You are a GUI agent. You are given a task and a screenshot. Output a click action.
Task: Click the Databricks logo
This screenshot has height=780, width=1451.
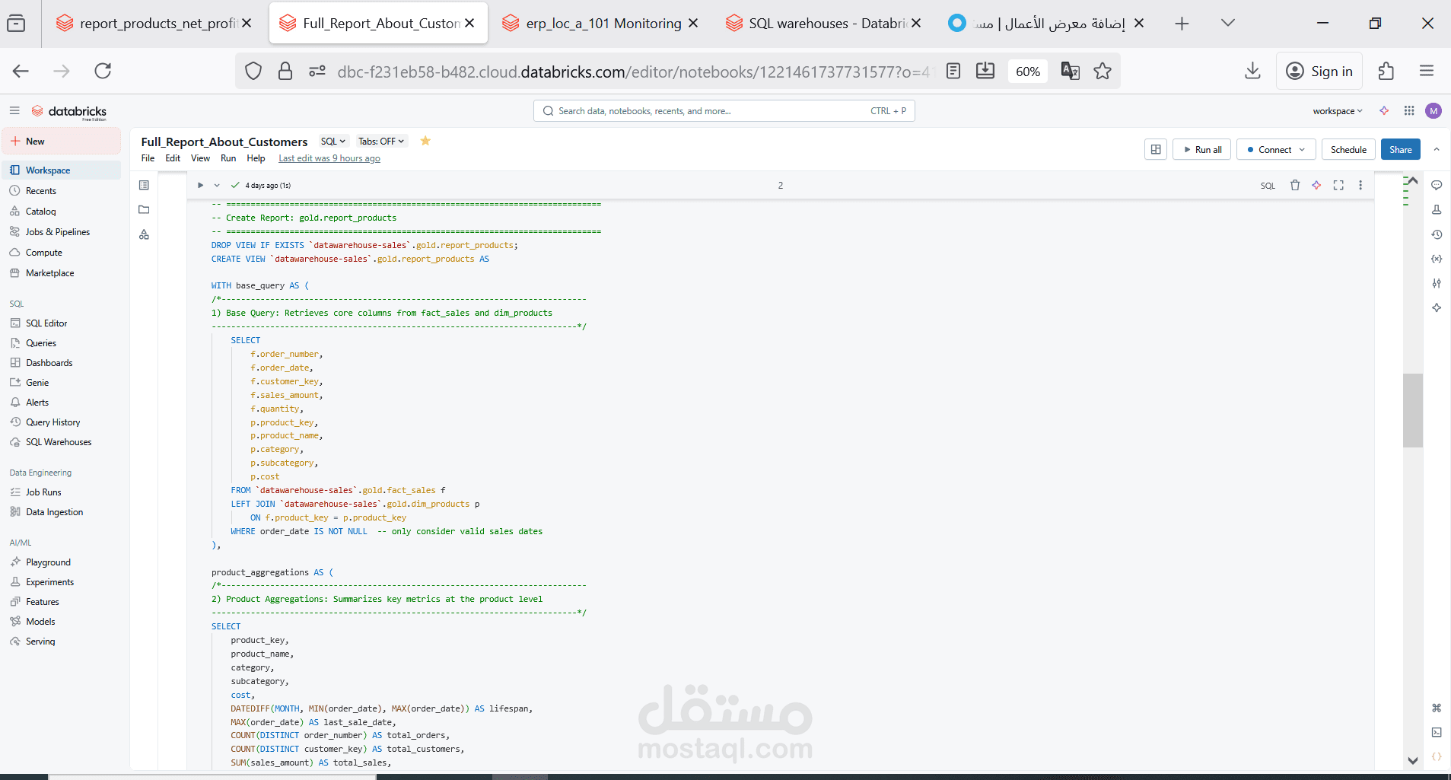point(69,112)
